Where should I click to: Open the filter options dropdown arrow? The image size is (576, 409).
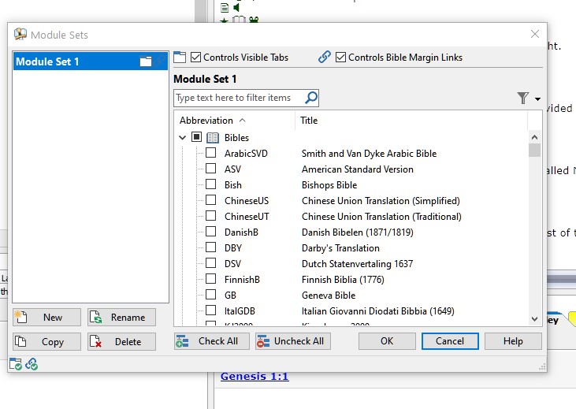[x=537, y=99]
